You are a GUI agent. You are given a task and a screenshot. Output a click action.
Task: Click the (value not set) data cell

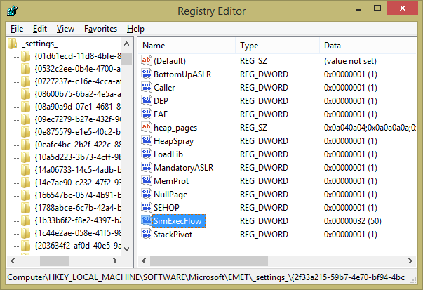[x=350, y=61]
